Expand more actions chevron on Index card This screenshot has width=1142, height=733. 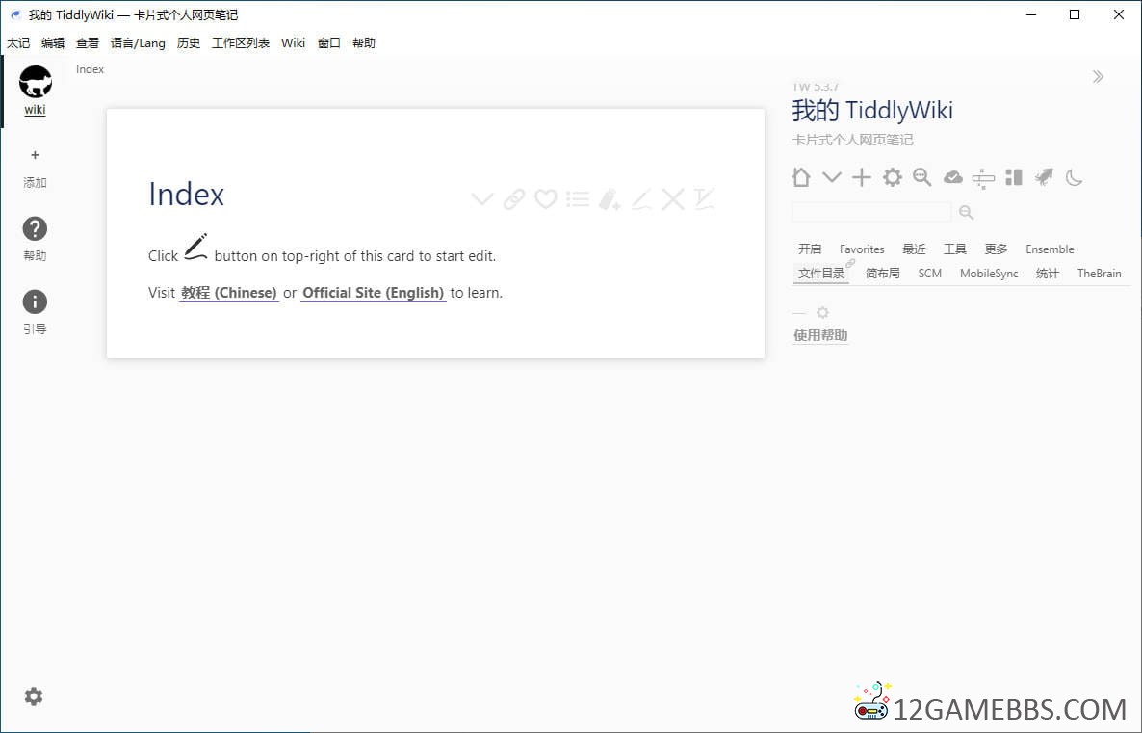pyautogui.click(x=482, y=199)
